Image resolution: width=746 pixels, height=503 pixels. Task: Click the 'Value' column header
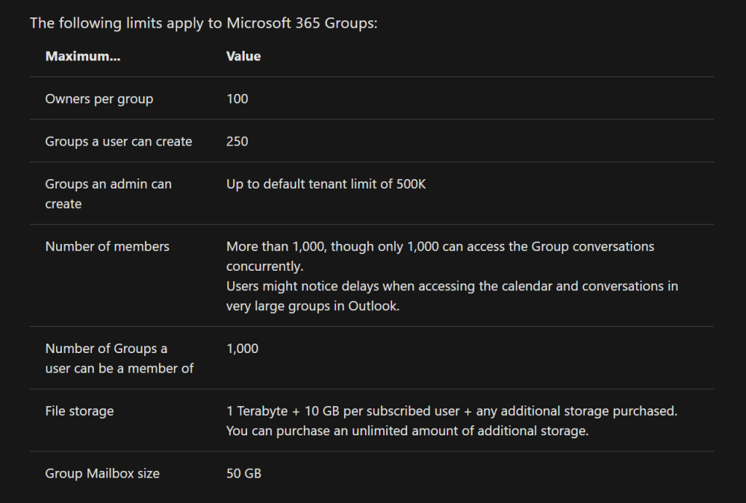click(x=243, y=56)
